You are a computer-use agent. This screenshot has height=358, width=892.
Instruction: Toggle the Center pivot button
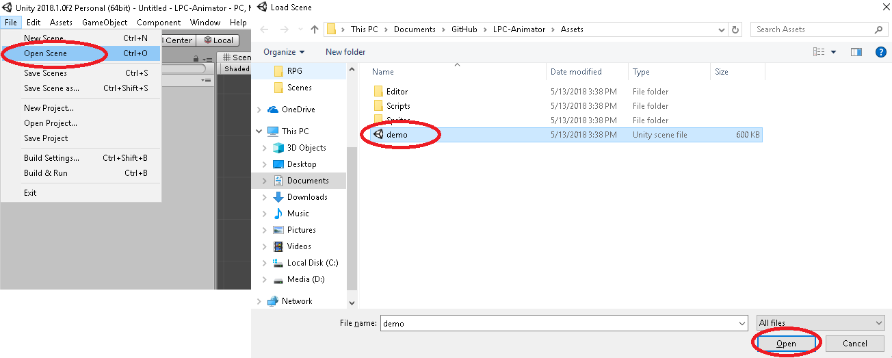click(x=178, y=40)
